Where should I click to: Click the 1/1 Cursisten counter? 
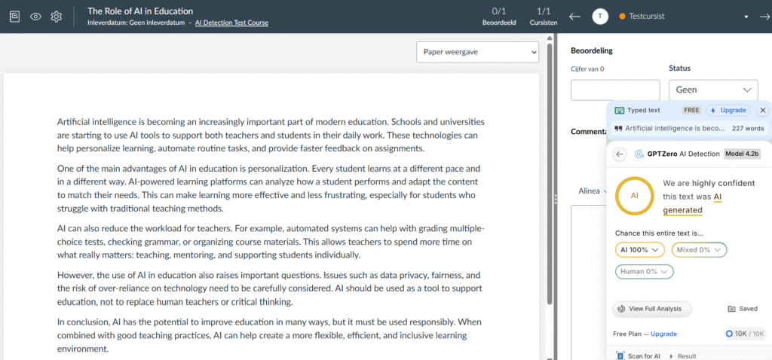544,17
